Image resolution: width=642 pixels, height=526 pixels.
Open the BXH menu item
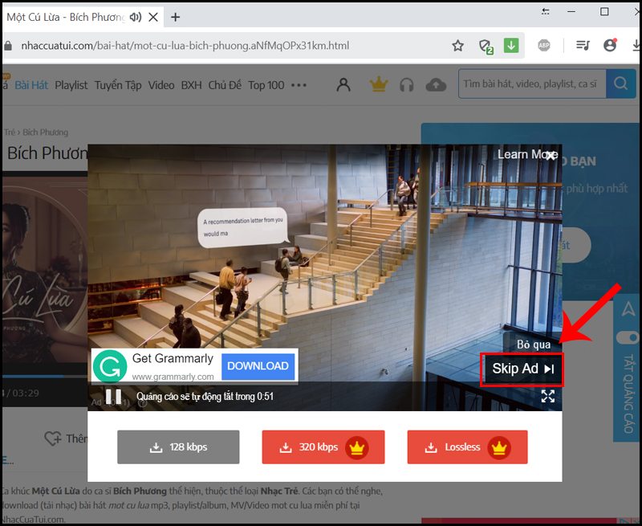click(x=191, y=85)
